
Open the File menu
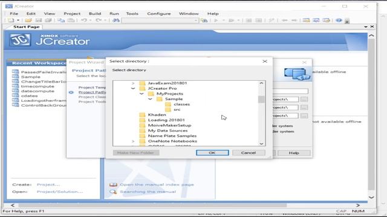coord(14,13)
